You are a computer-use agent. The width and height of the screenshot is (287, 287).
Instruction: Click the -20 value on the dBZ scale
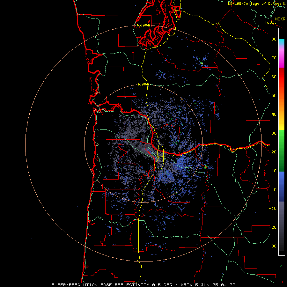[x=273, y=227]
